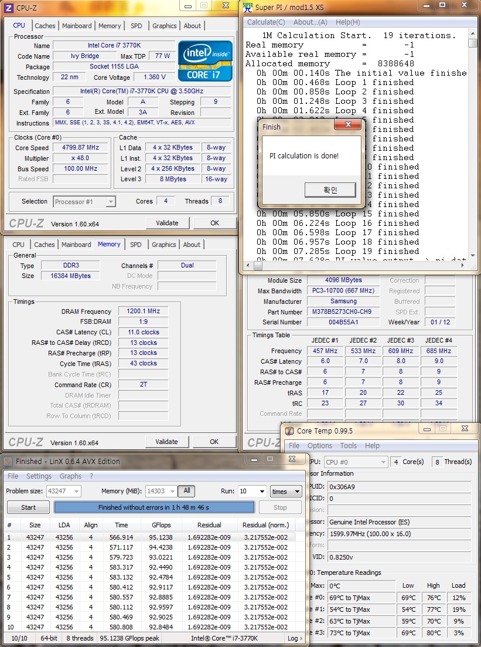This screenshot has height=647, width=481.
Task: Click the CPU-Z title bar icon
Action: (9, 7)
